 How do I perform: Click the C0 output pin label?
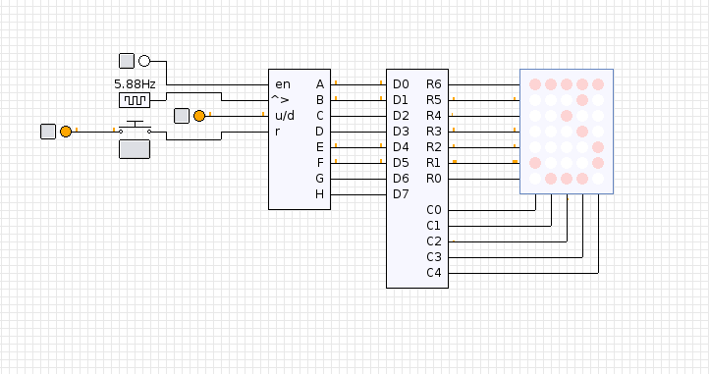[x=434, y=210]
